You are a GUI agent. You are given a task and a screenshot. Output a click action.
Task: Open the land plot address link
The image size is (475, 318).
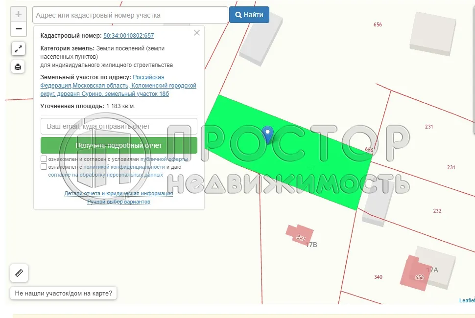tap(118, 86)
